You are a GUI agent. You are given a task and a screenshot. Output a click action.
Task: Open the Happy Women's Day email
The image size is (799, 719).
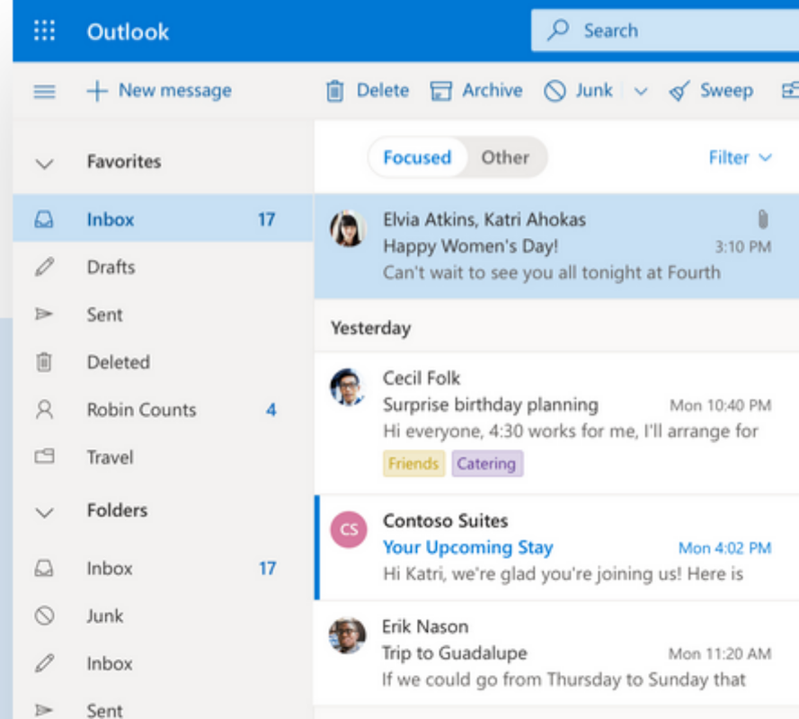(556, 246)
